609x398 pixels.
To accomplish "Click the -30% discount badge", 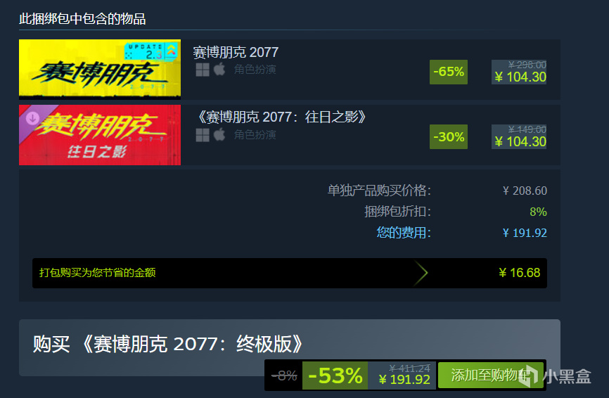I will 449,136.
